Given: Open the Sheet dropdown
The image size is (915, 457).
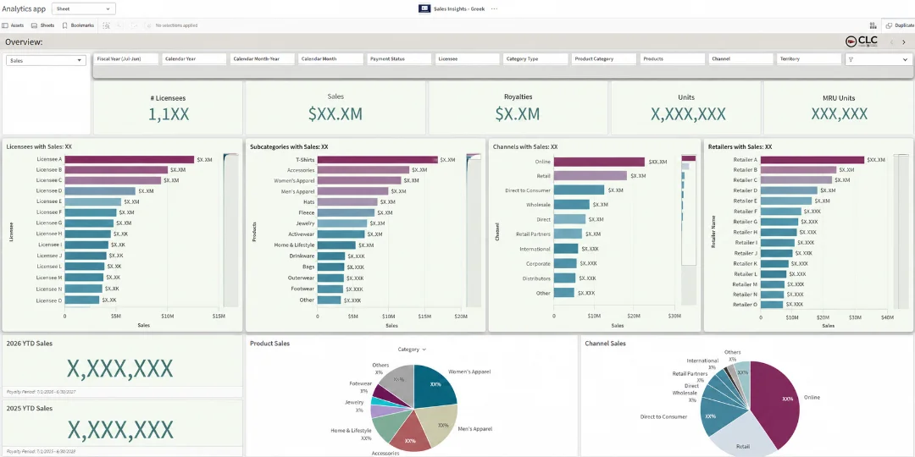Looking at the screenshot, I should [83, 8].
